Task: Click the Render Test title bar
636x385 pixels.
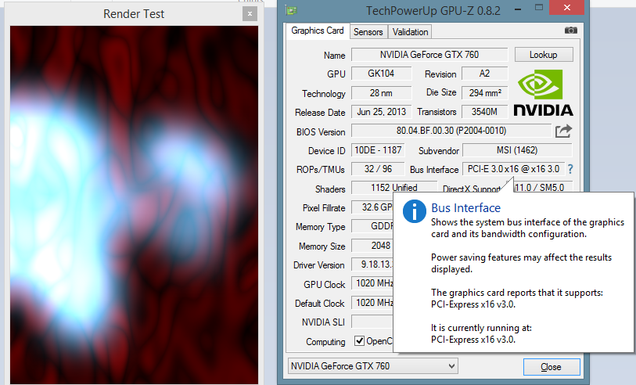Action: pos(134,14)
